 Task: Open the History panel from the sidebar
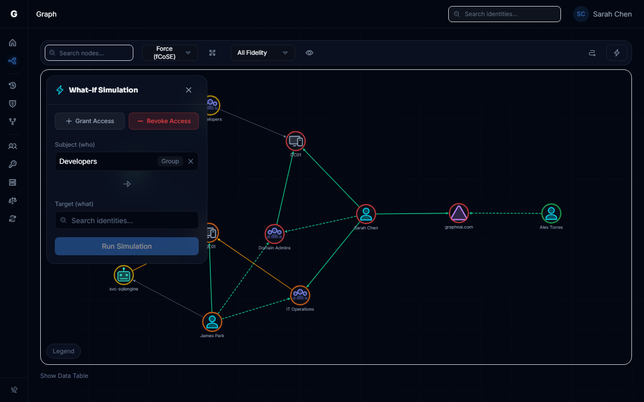pos(13,85)
